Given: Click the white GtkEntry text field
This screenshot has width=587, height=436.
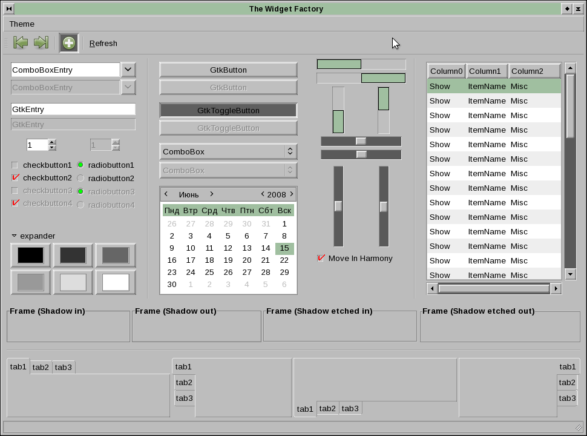Looking at the screenshot, I should pyautogui.click(x=73, y=110).
